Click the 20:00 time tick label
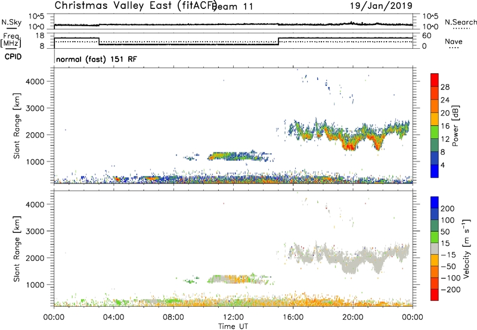This screenshot has width=477, height=330. [x=352, y=317]
